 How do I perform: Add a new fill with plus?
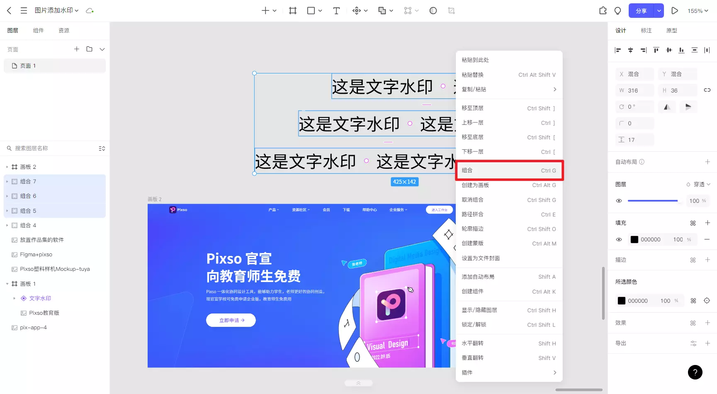(707, 223)
